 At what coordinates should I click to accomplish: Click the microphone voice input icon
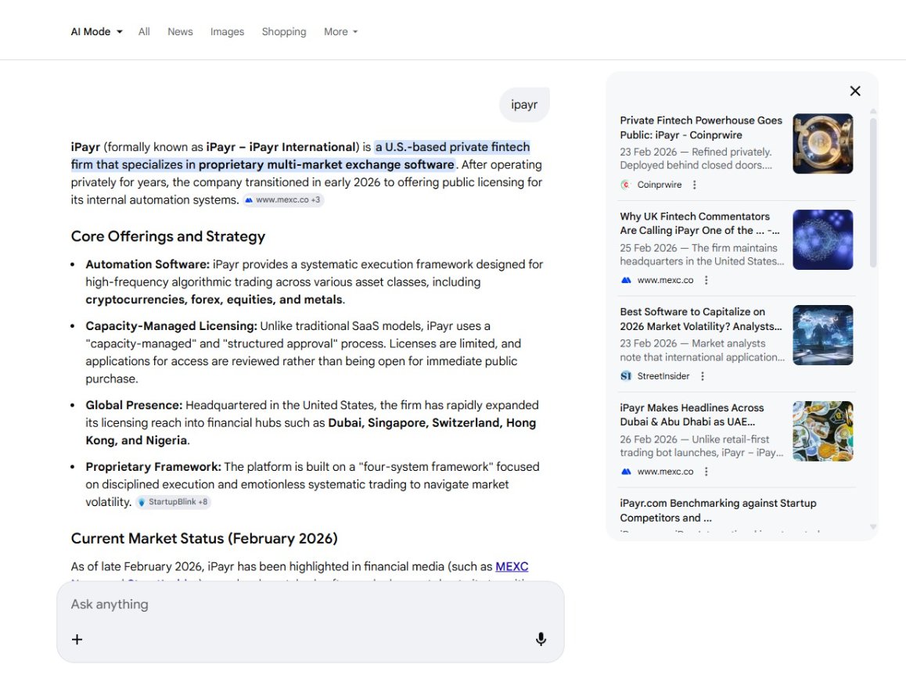click(x=541, y=639)
